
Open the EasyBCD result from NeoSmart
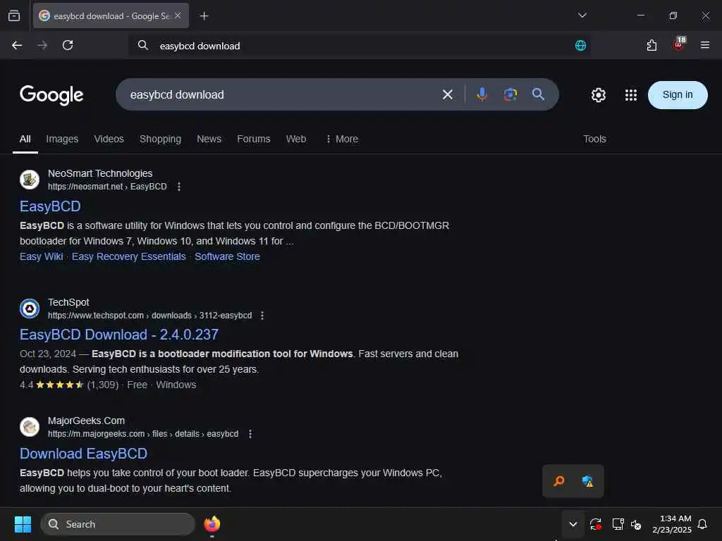click(x=50, y=206)
